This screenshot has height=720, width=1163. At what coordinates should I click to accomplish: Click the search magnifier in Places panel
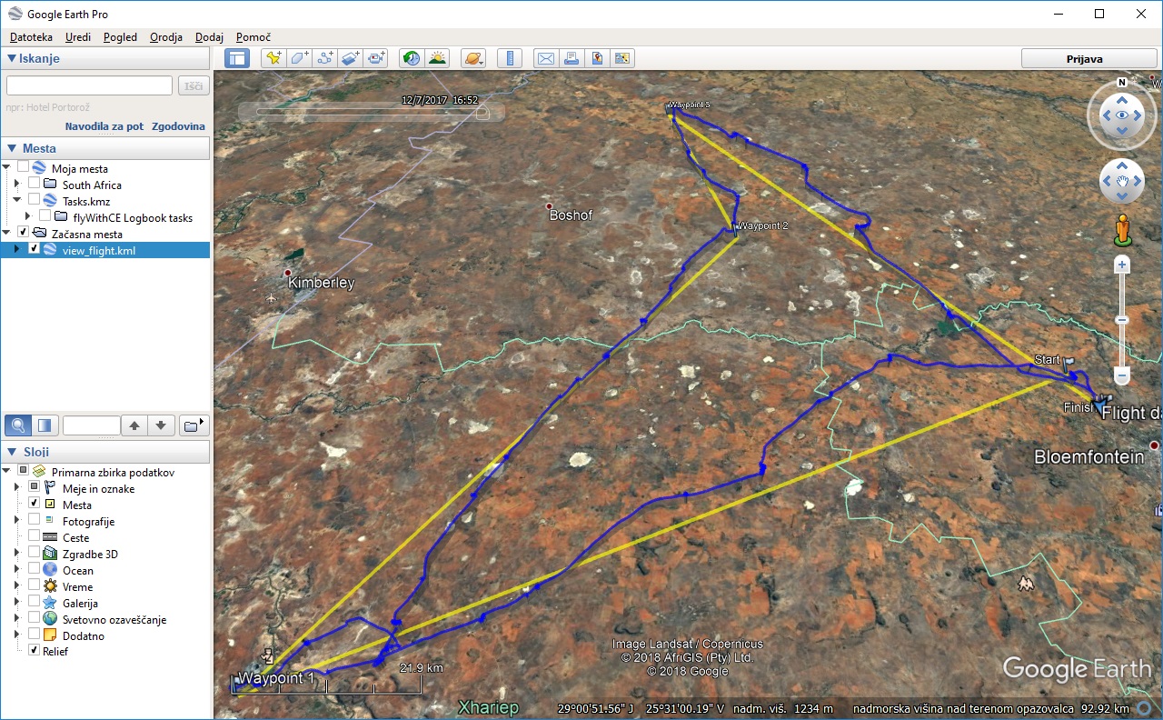point(17,425)
